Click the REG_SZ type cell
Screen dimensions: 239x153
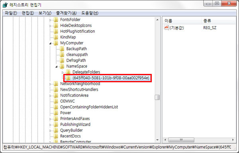(210, 28)
